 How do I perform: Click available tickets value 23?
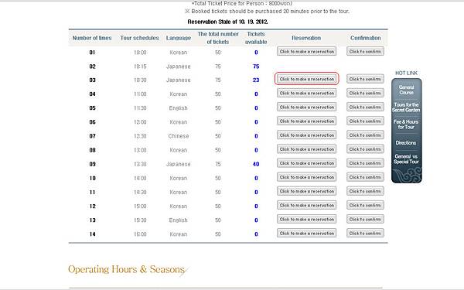point(256,80)
